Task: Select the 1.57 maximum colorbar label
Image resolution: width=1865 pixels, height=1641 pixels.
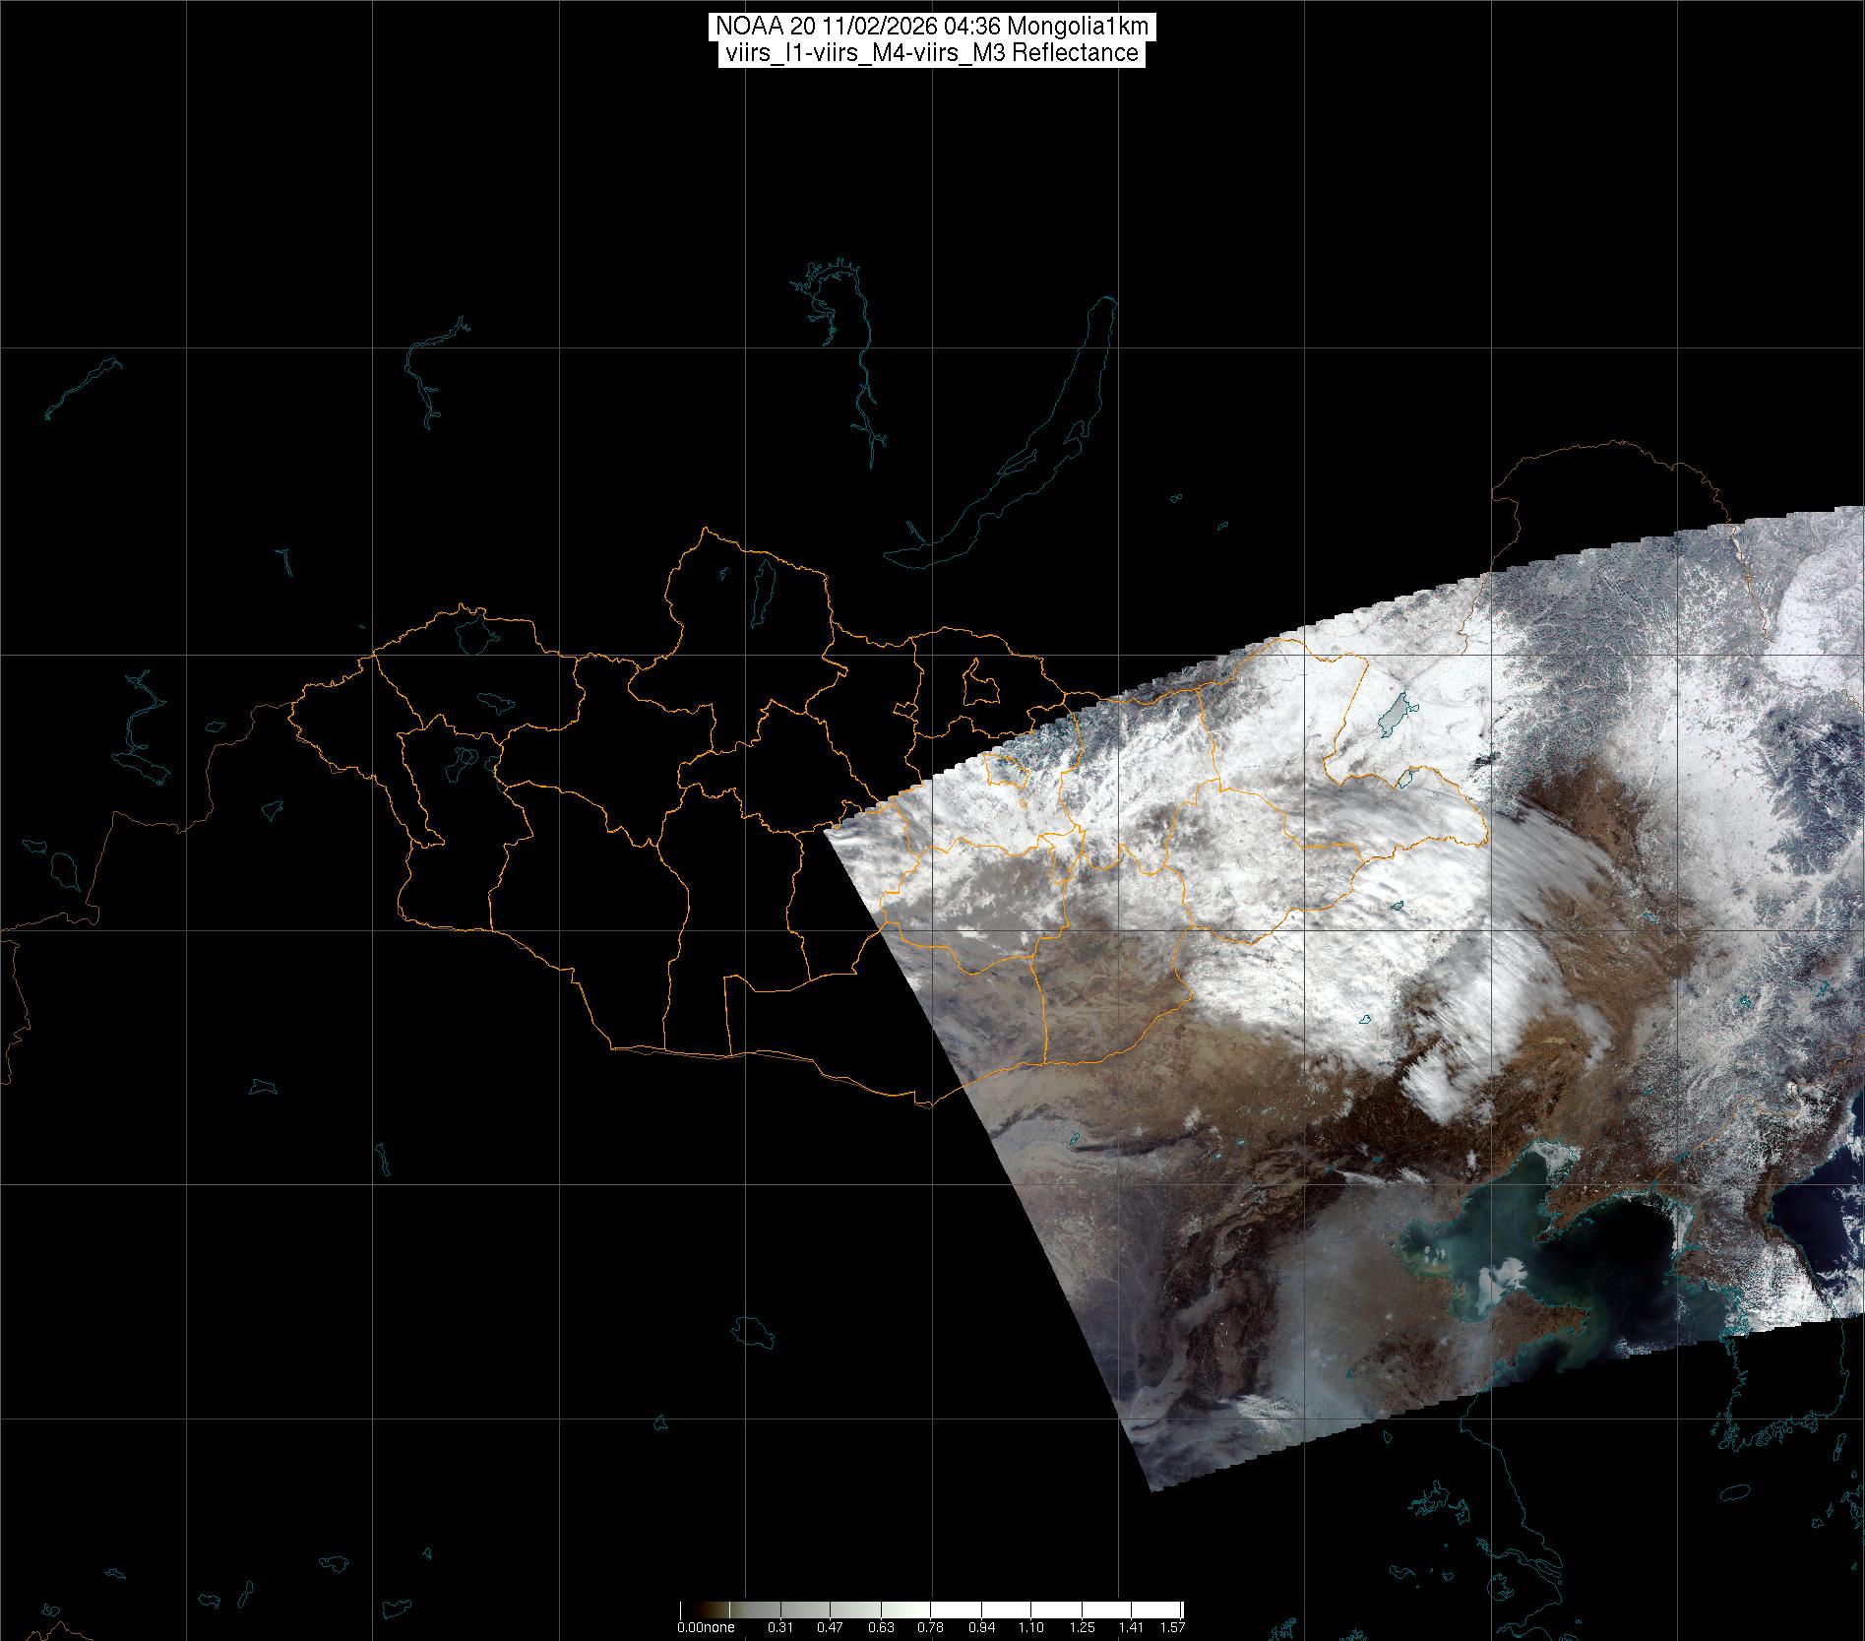Action: (x=1171, y=1627)
